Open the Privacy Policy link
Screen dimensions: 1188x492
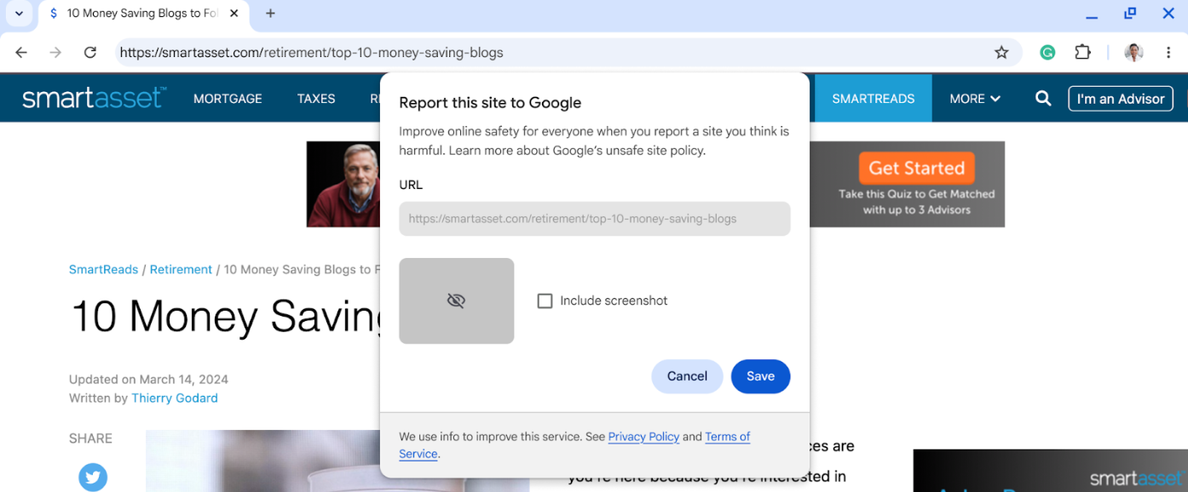point(643,437)
